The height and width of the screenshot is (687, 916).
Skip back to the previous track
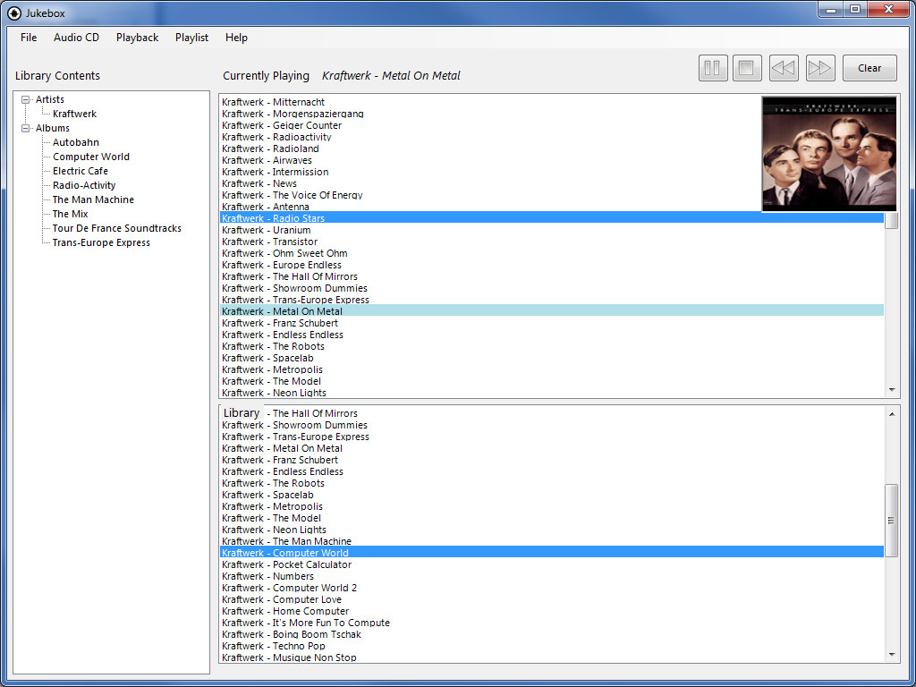click(784, 68)
